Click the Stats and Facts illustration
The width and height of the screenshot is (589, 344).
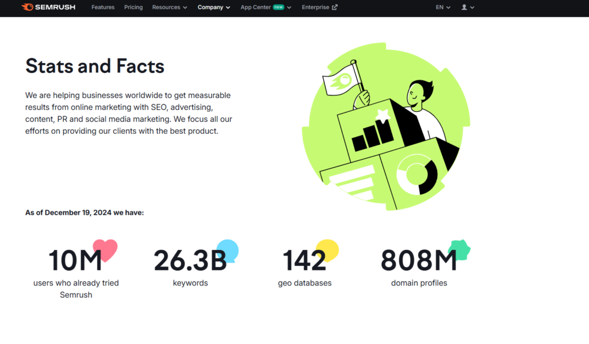pyautogui.click(x=386, y=126)
